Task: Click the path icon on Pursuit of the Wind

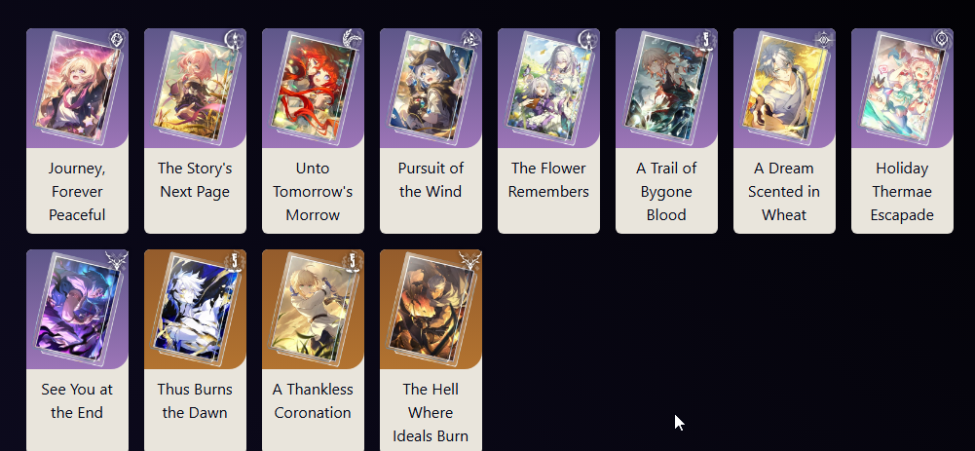Action: (x=470, y=40)
